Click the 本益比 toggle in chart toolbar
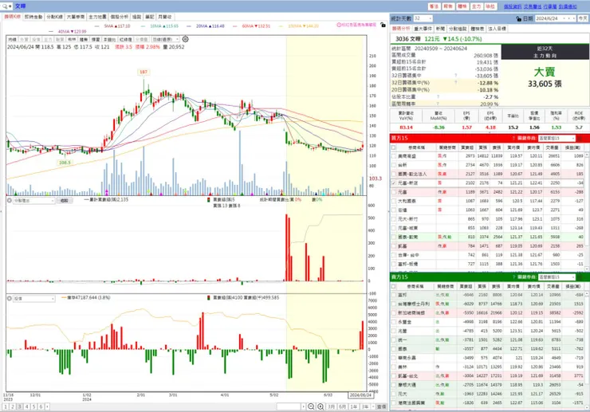 point(109,40)
